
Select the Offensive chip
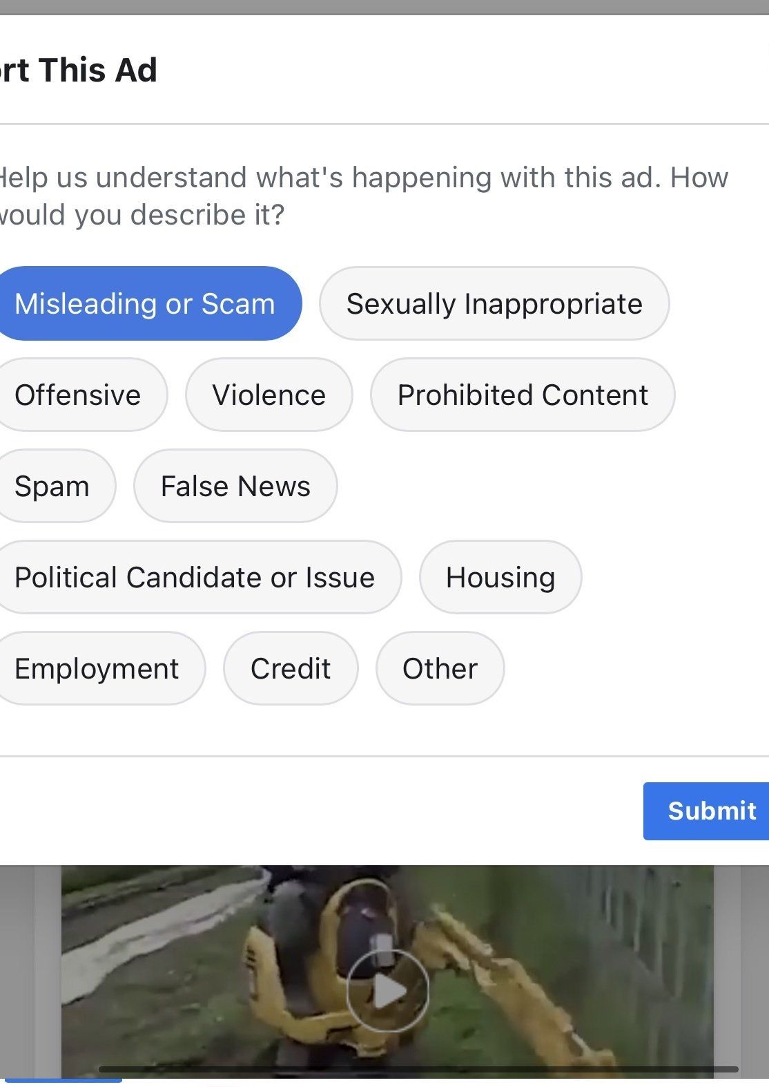(x=78, y=395)
